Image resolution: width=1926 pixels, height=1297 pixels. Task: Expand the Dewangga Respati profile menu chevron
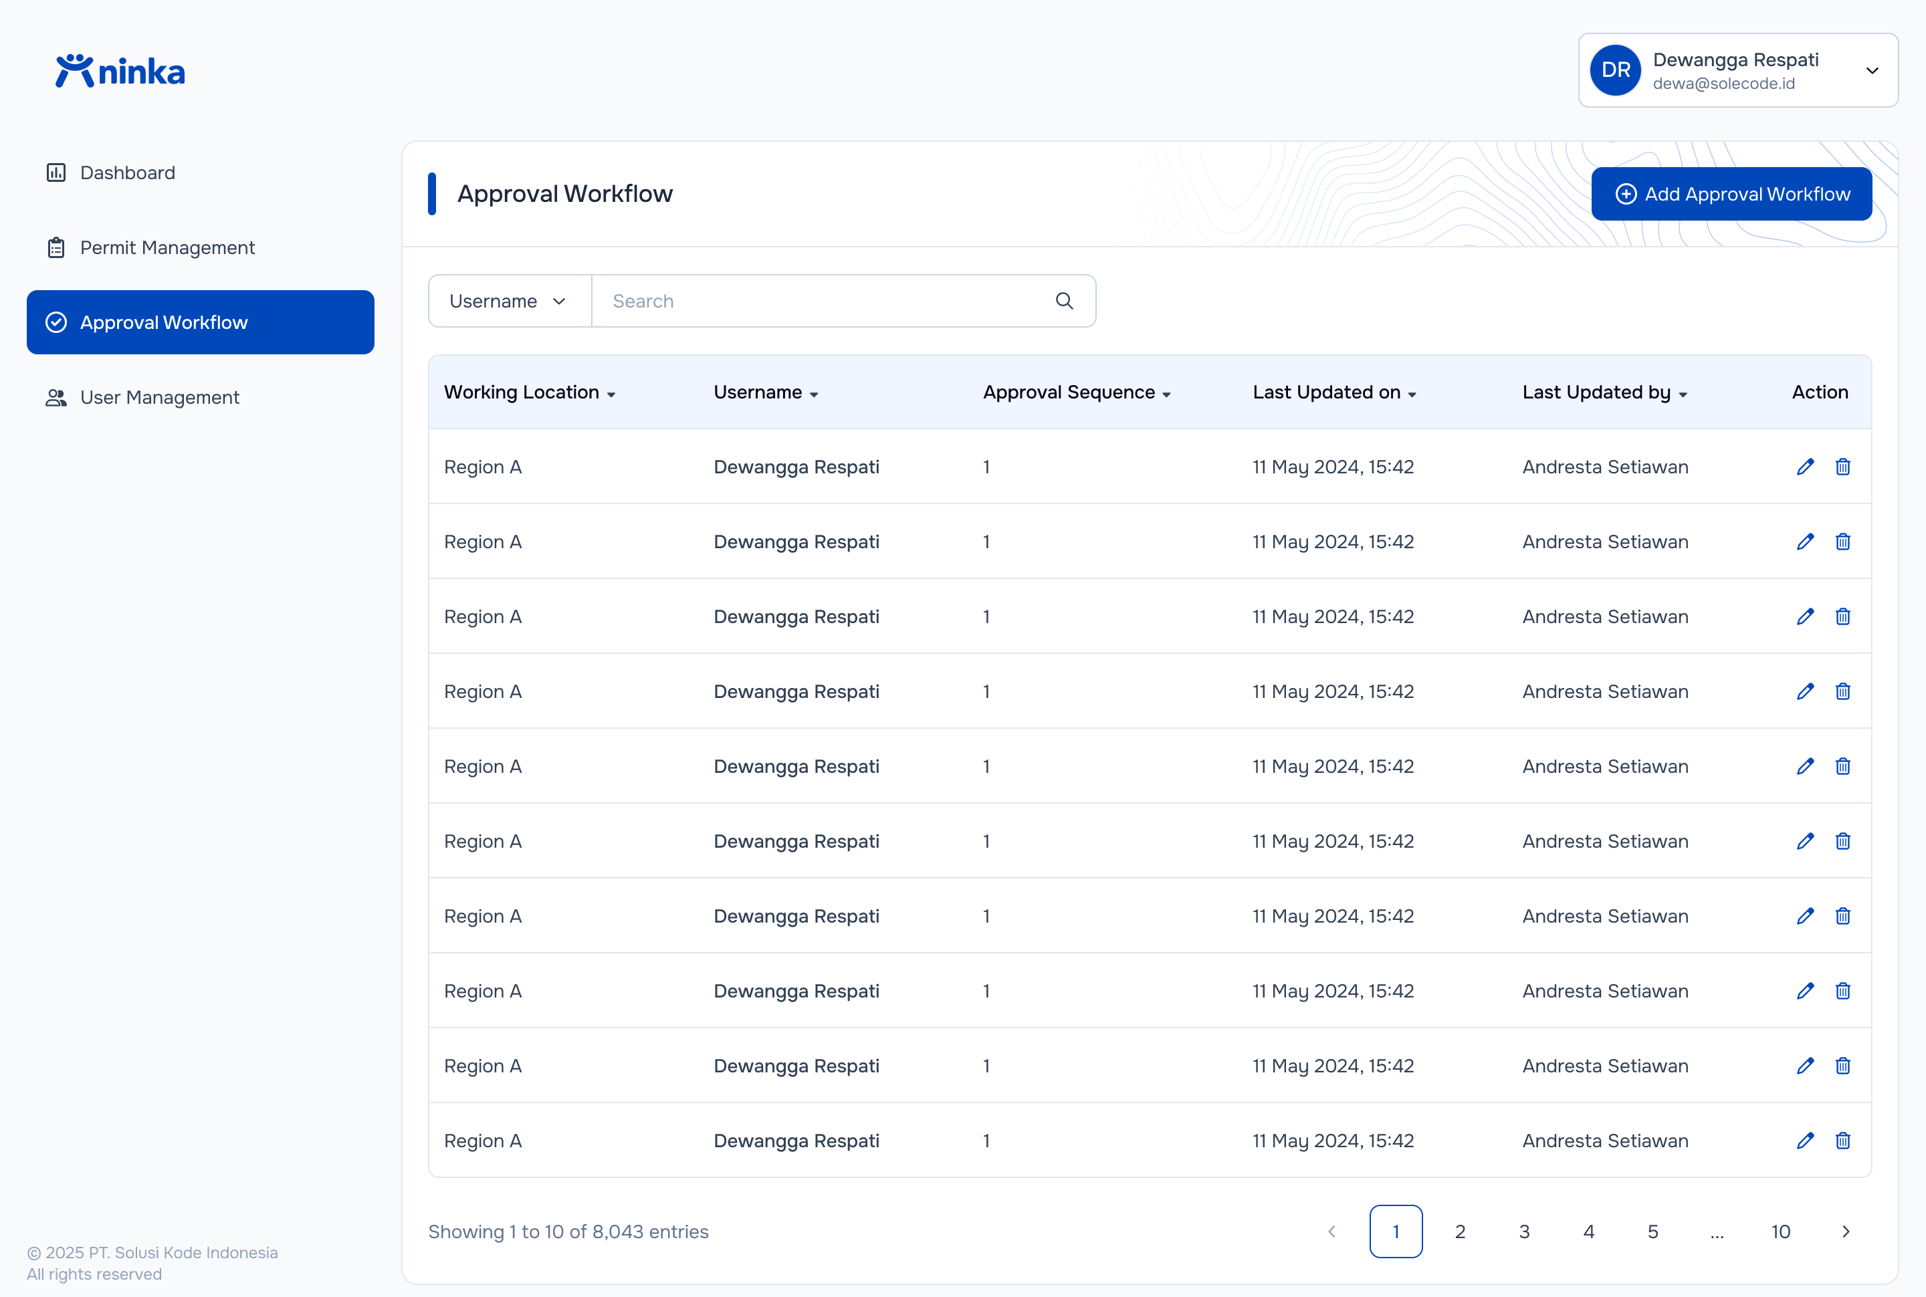[1872, 70]
